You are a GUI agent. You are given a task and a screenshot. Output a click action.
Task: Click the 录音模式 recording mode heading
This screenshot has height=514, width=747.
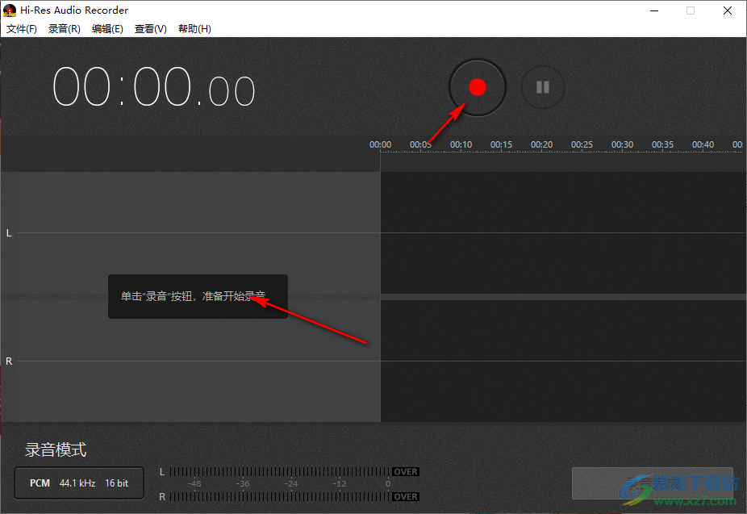pos(56,449)
